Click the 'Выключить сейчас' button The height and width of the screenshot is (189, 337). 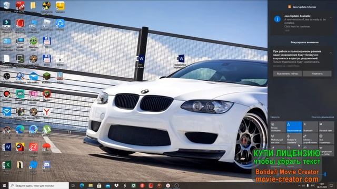click(x=288, y=73)
